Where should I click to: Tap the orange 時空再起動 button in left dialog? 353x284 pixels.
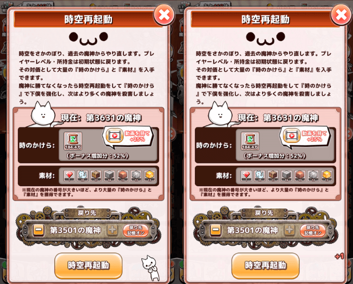(x=88, y=265)
